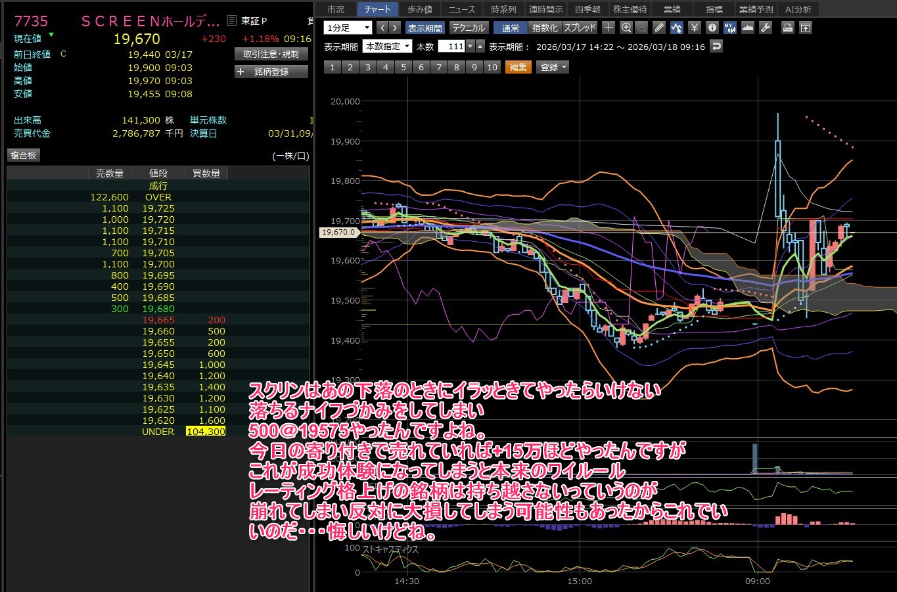Select chart preset number 10
Viewport: 897px width, 592px height.
point(492,67)
